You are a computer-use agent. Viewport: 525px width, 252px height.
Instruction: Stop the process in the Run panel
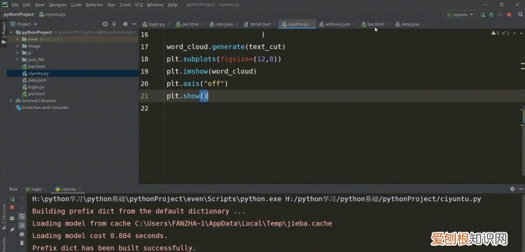point(12,207)
